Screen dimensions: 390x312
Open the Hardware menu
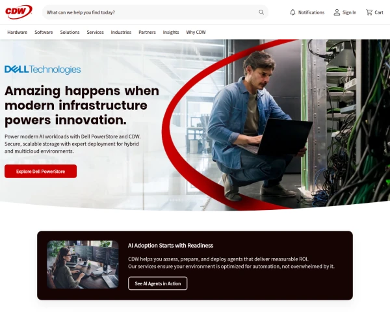click(17, 32)
